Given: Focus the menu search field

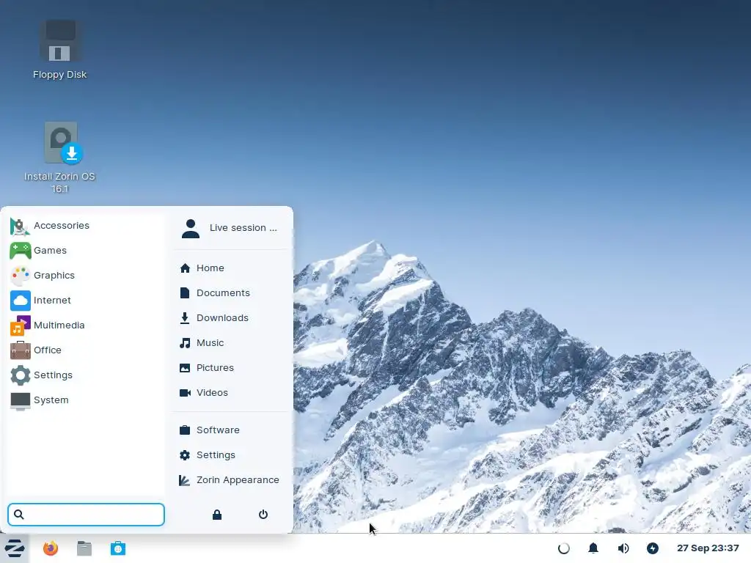Looking at the screenshot, I should (87, 515).
